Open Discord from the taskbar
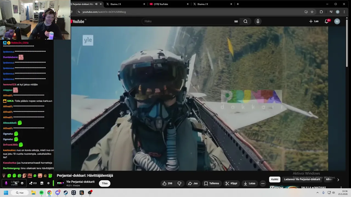The height and width of the screenshot is (197, 351). coord(58,193)
